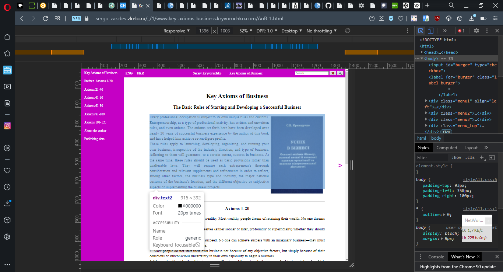Click the page Search input field
This screenshot has width=503, height=272.
click(312, 73)
